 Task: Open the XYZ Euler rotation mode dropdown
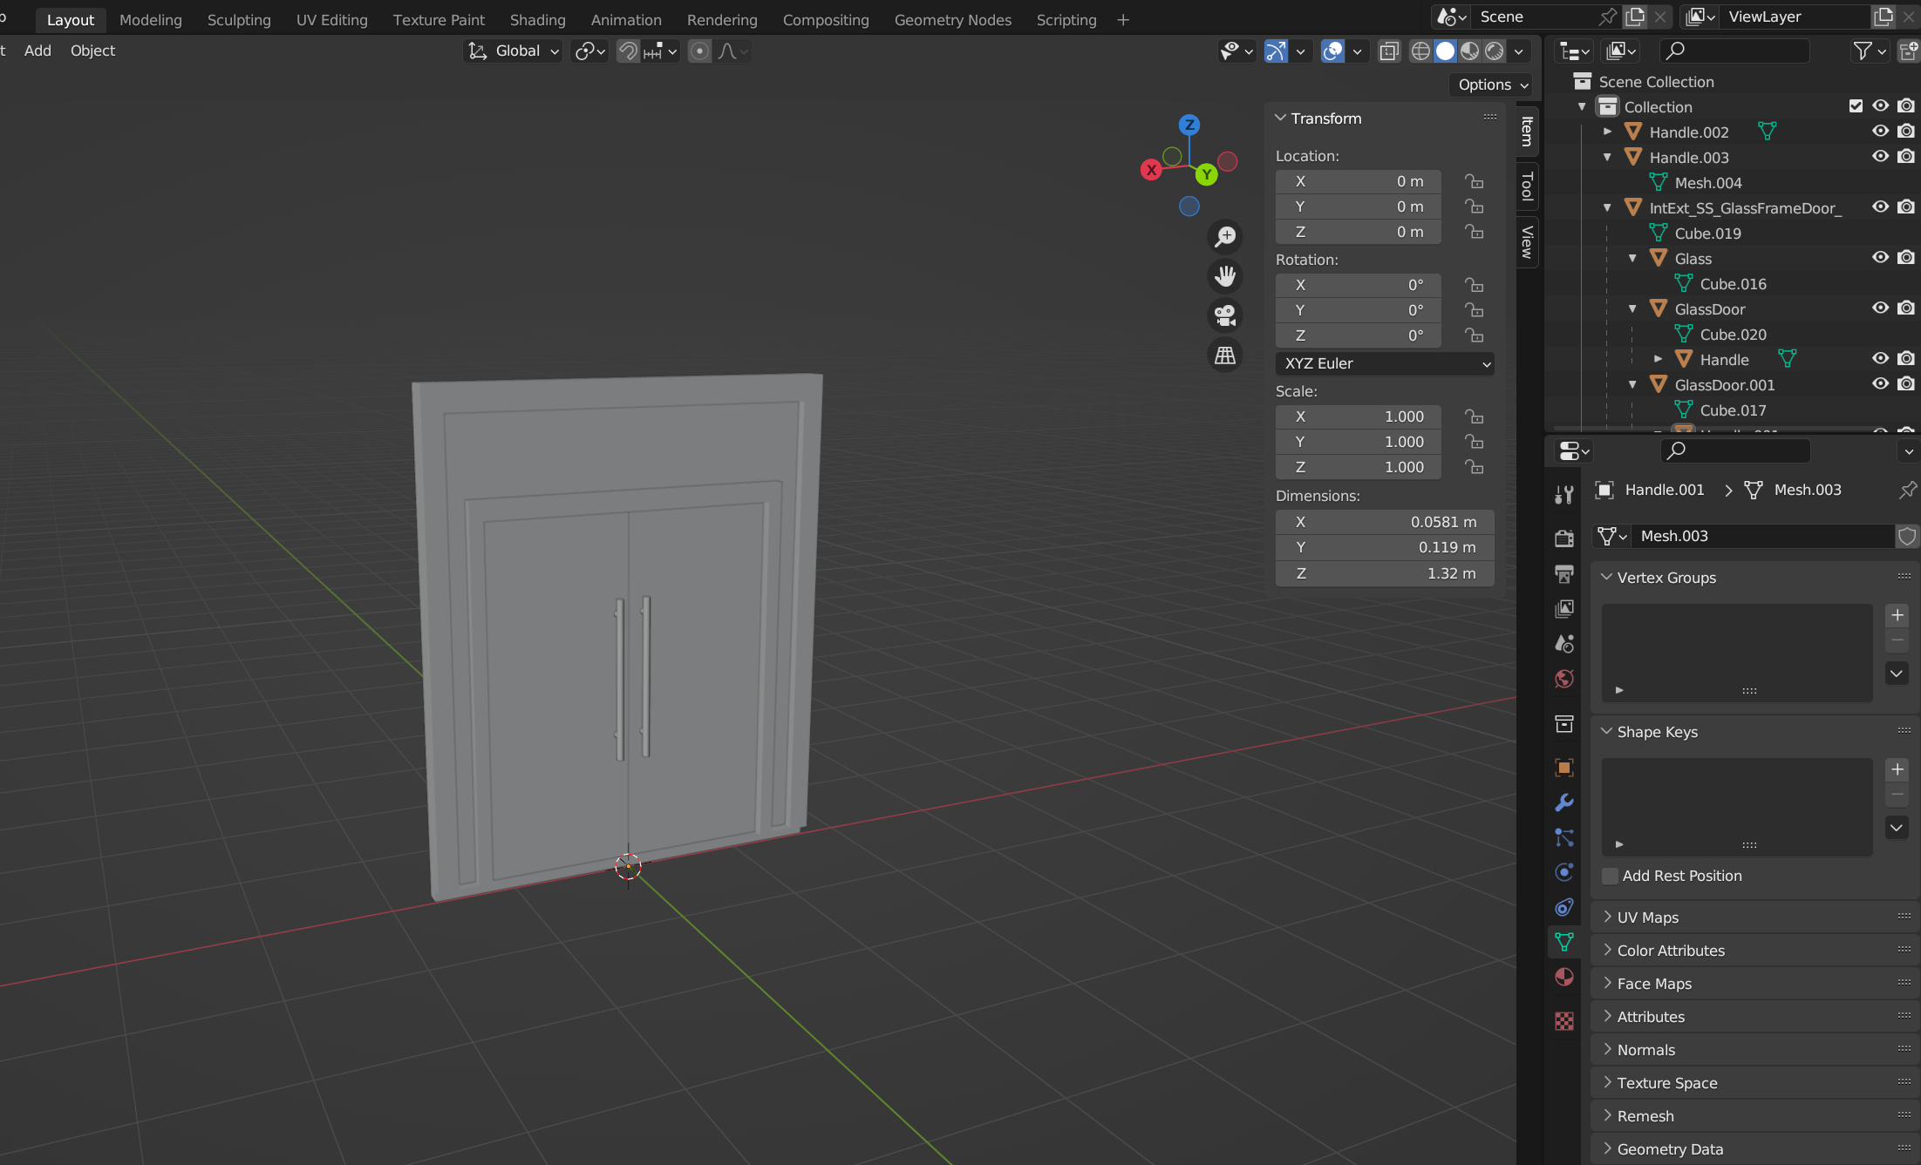pos(1385,363)
